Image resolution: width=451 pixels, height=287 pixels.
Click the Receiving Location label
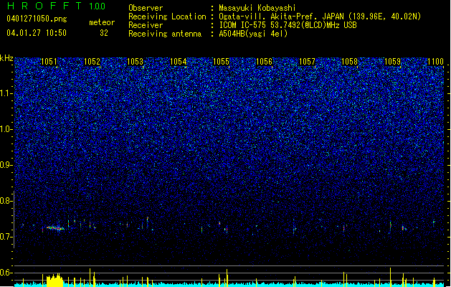(167, 17)
